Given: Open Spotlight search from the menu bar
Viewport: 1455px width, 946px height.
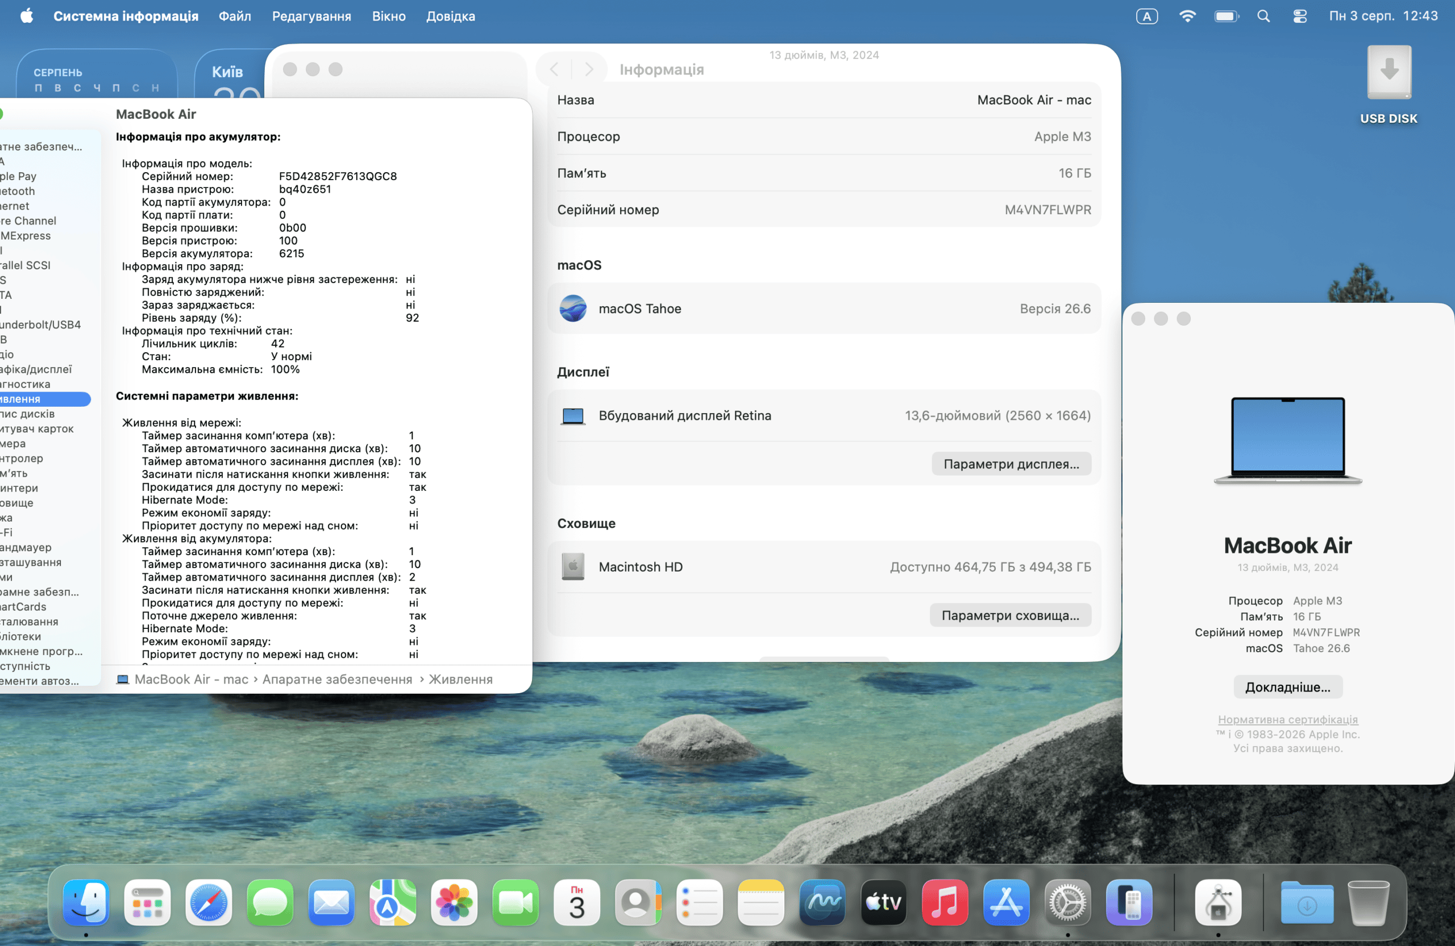Looking at the screenshot, I should (1263, 16).
